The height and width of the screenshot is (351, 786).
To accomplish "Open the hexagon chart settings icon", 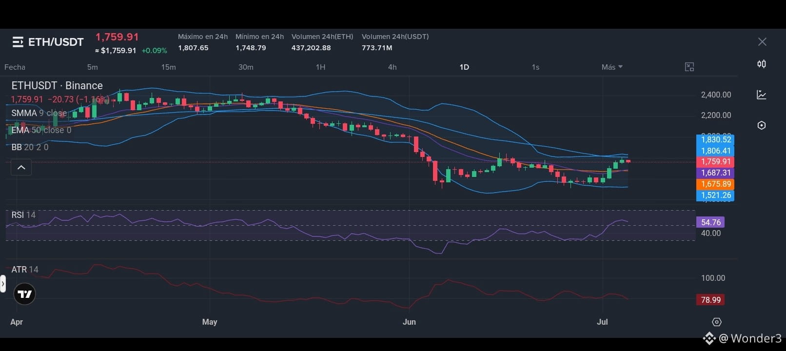I will tap(762, 125).
